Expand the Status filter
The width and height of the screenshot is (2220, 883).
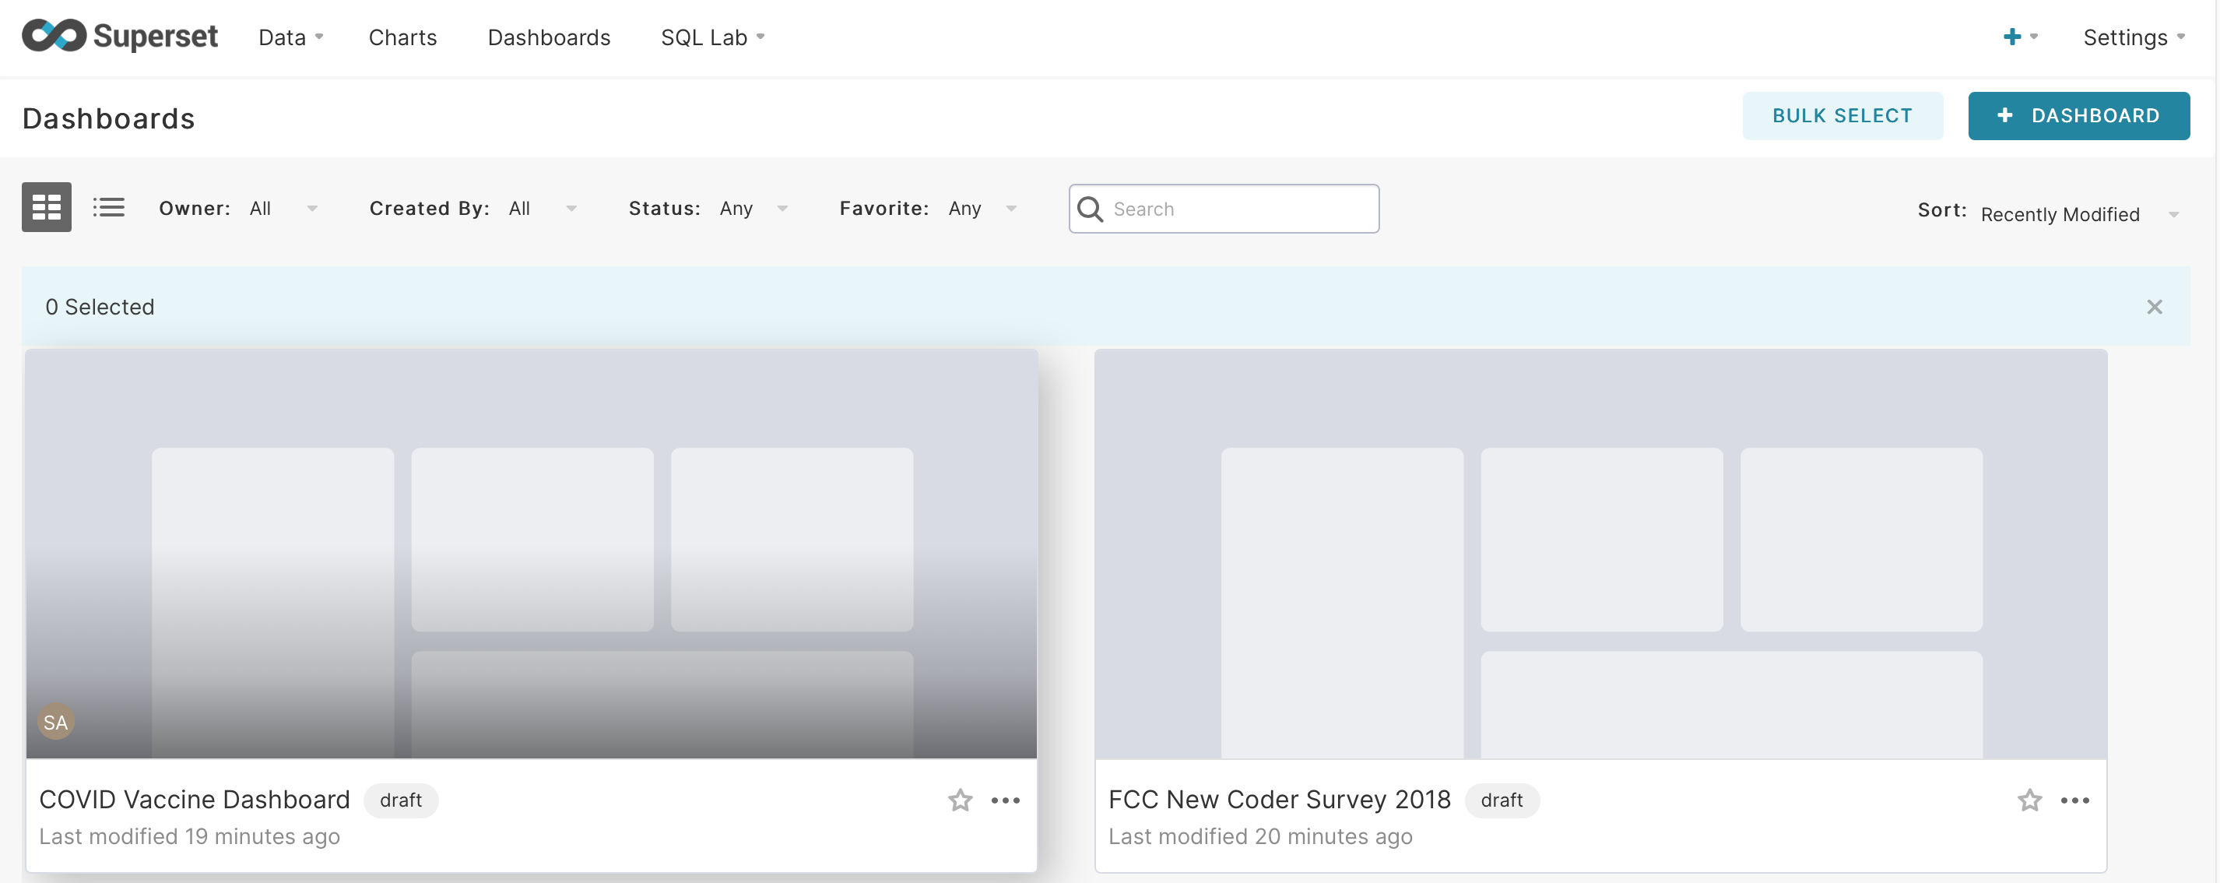pos(754,209)
